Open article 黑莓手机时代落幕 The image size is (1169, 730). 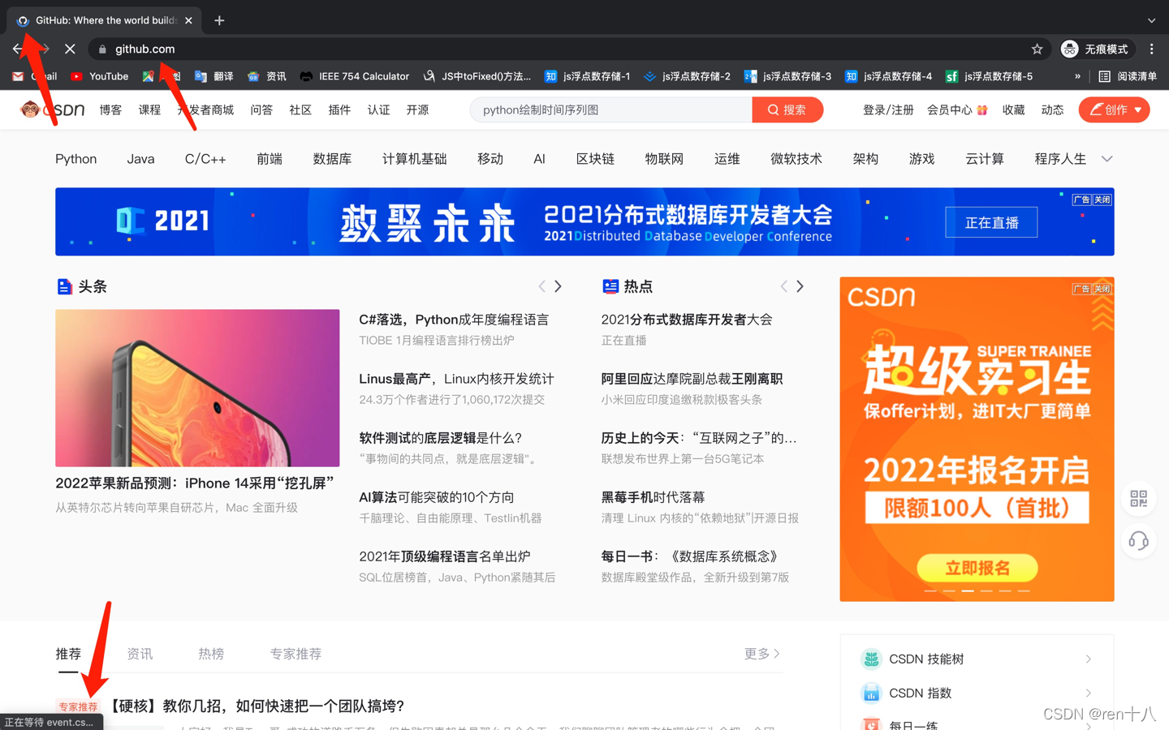click(653, 497)
